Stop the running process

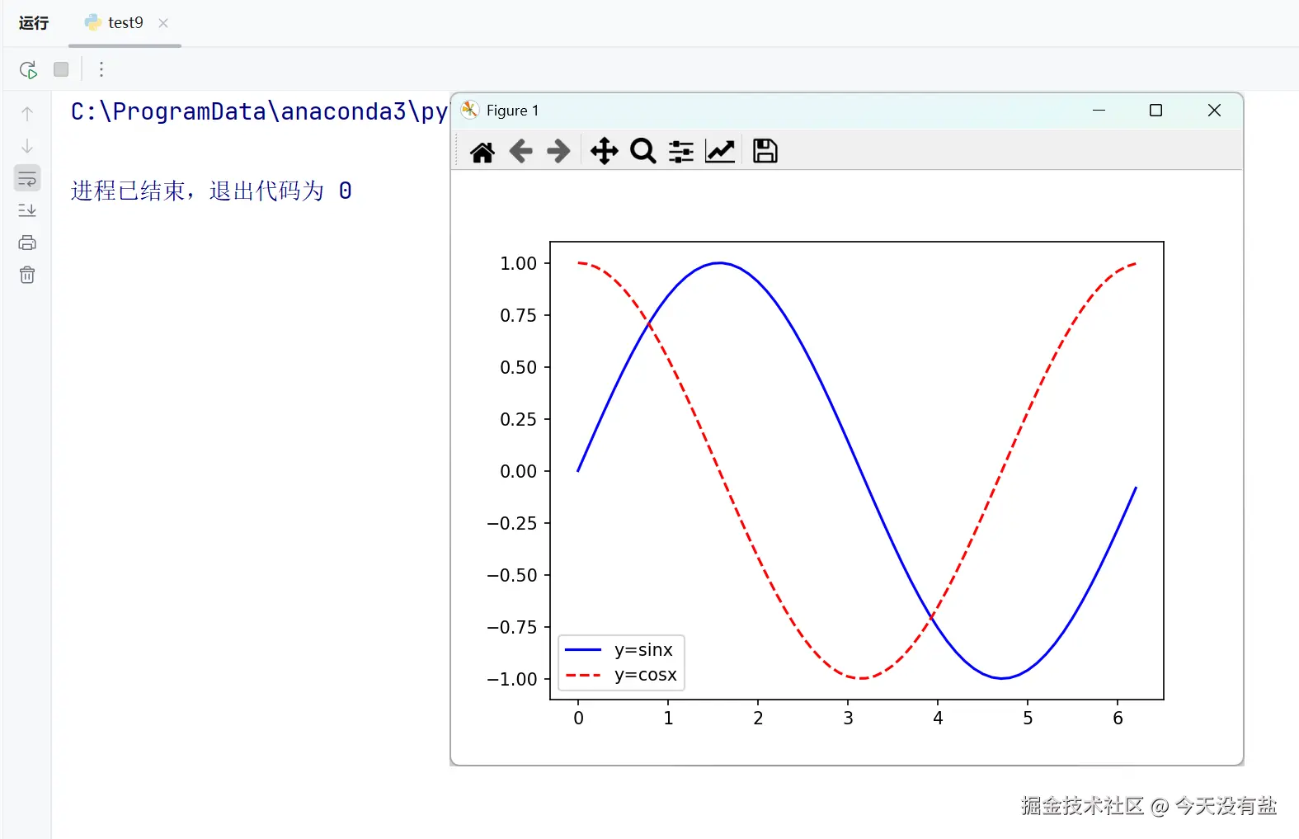[x=61, y=69]
